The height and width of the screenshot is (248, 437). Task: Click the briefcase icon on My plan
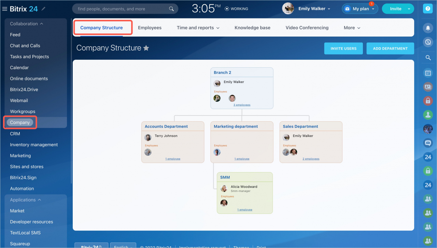click(347, 9)
